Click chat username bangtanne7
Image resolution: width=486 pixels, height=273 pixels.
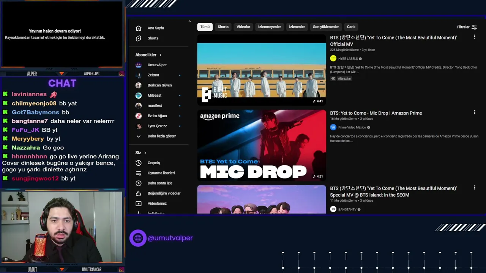click(30, 121)
